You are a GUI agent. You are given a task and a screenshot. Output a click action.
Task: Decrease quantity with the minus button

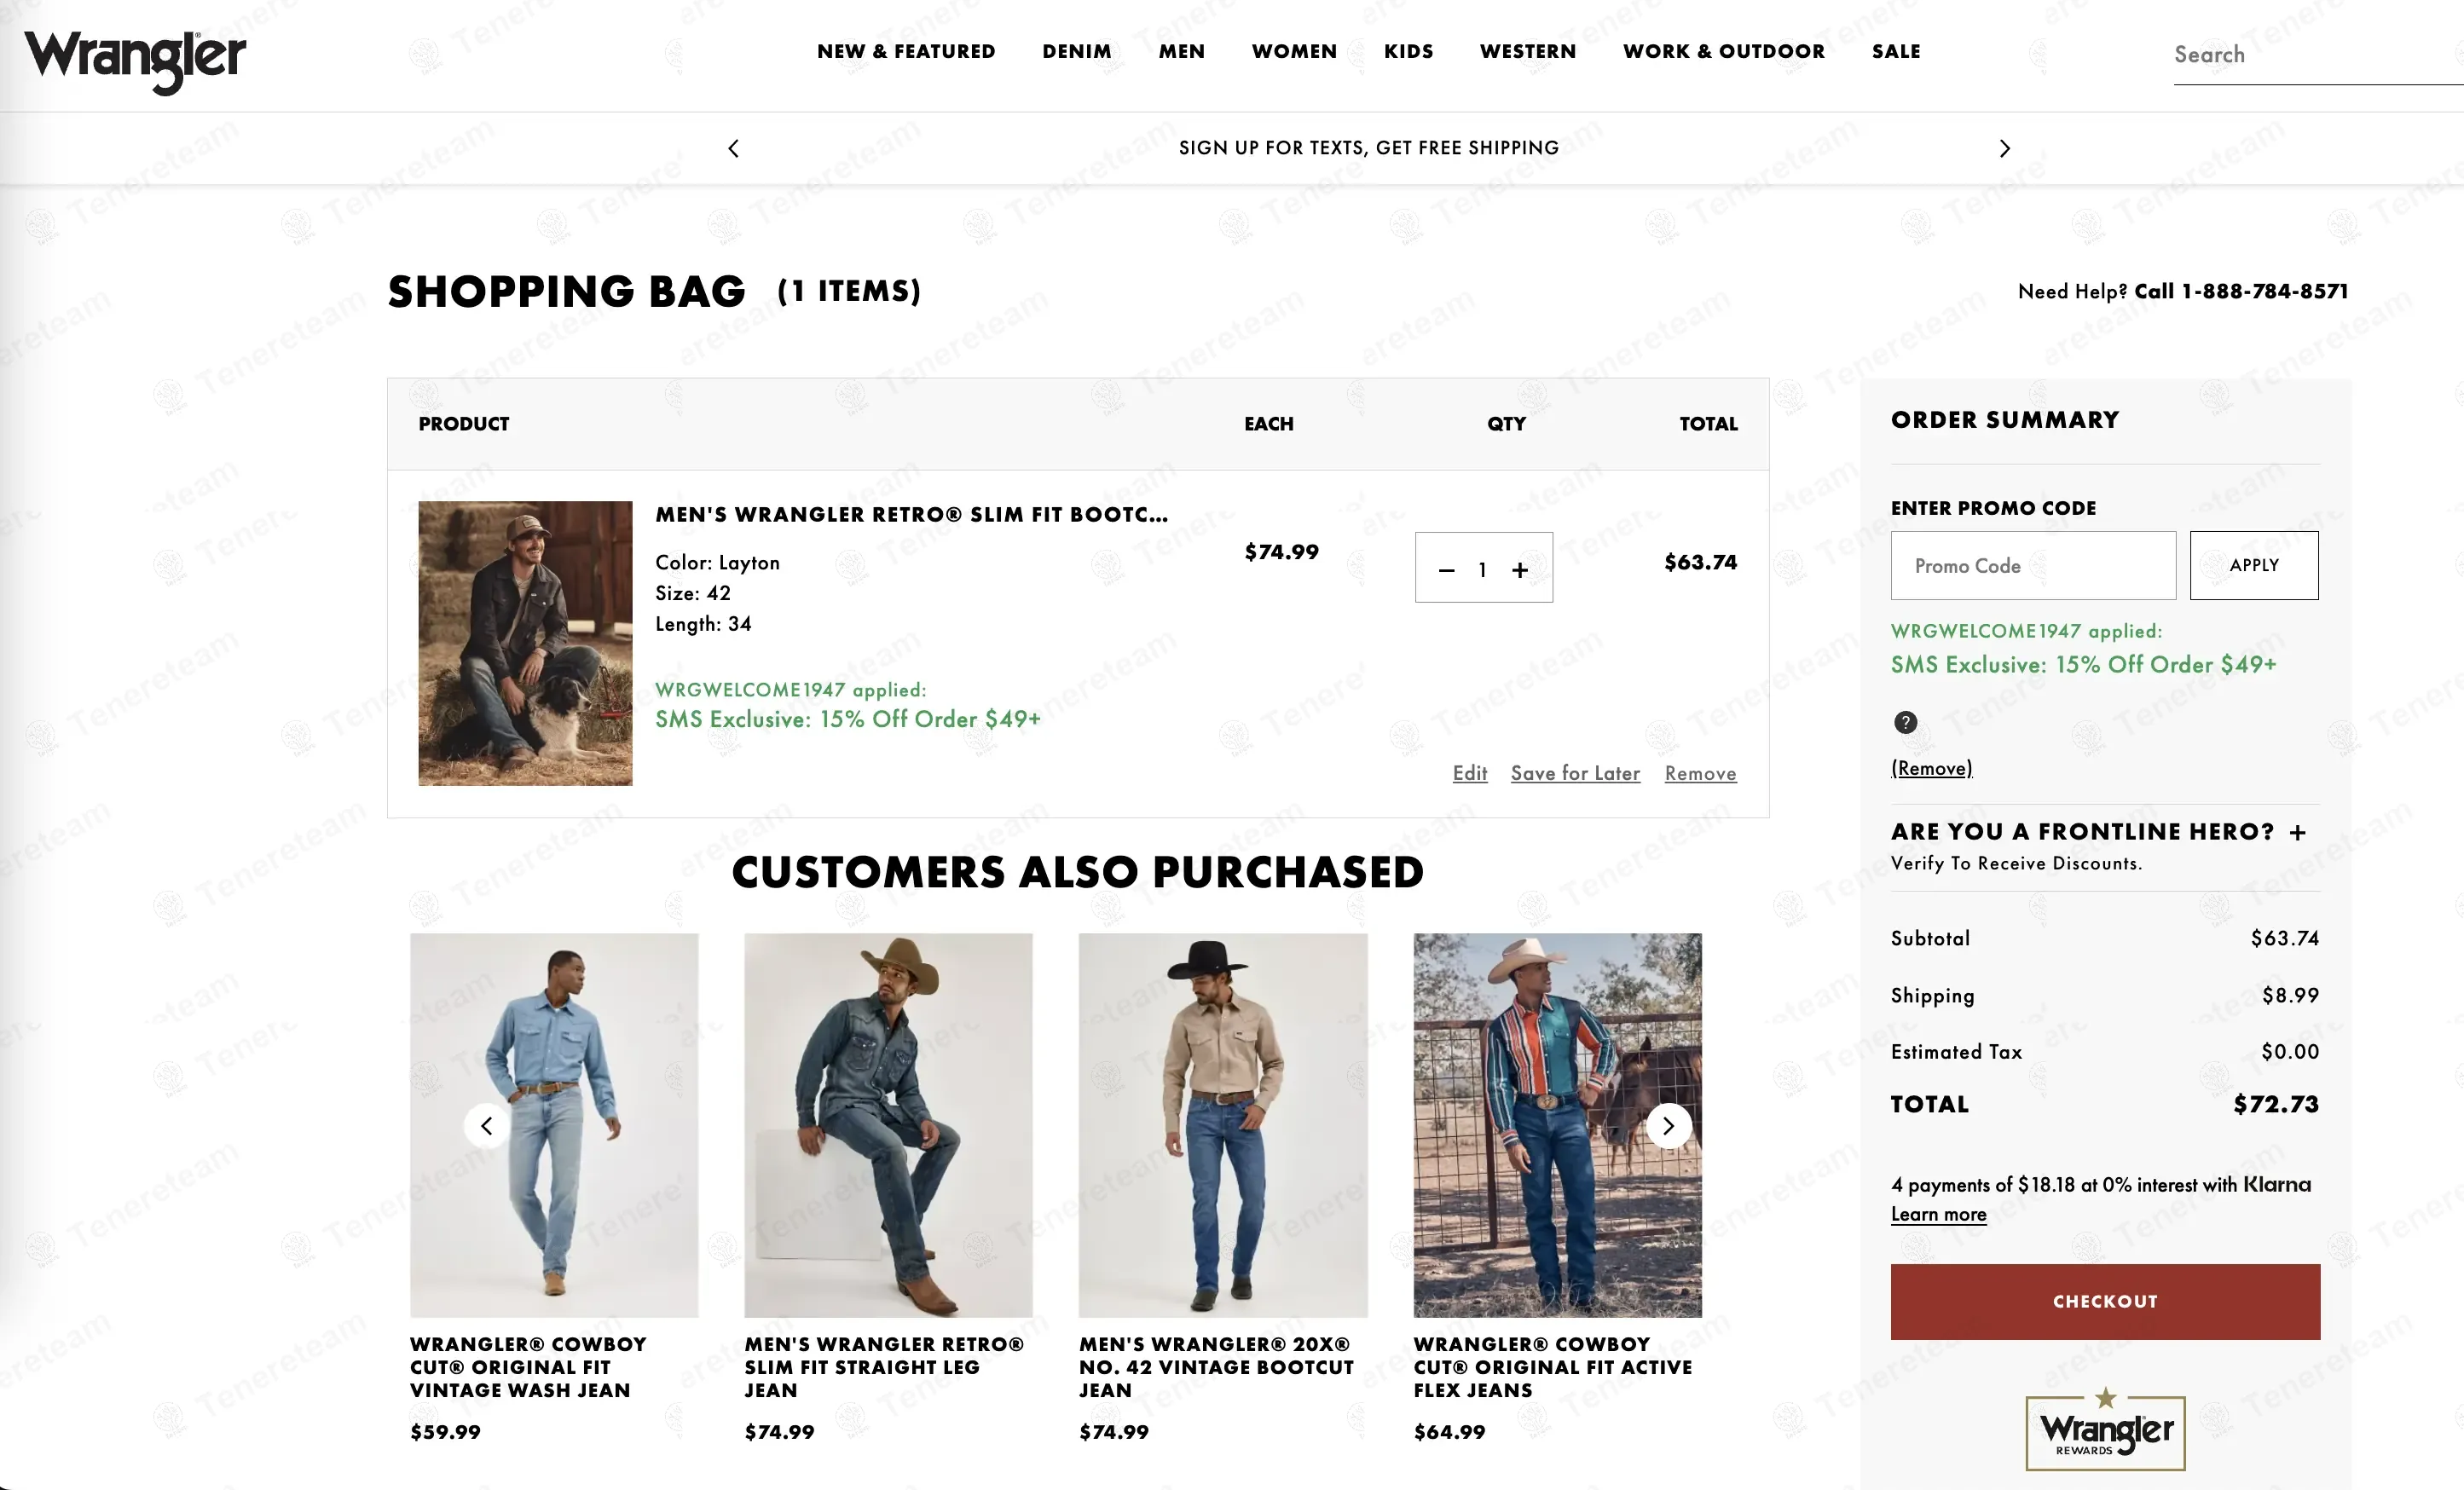[1446, 570]
